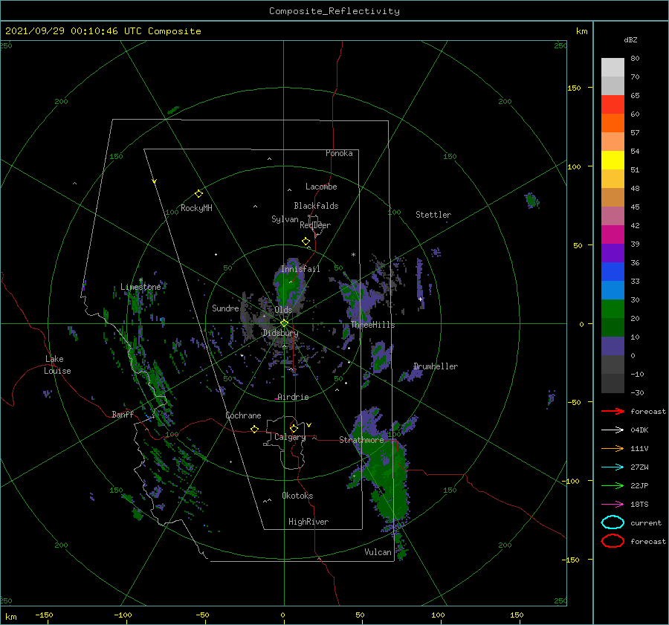Click the ThreeHills label
The height and width of the screenshot is (625, 669).
[372, 325]
